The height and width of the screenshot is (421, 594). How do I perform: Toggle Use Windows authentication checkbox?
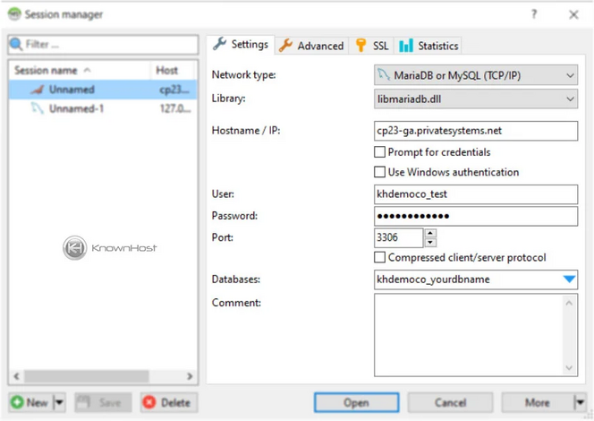point(380,172)
